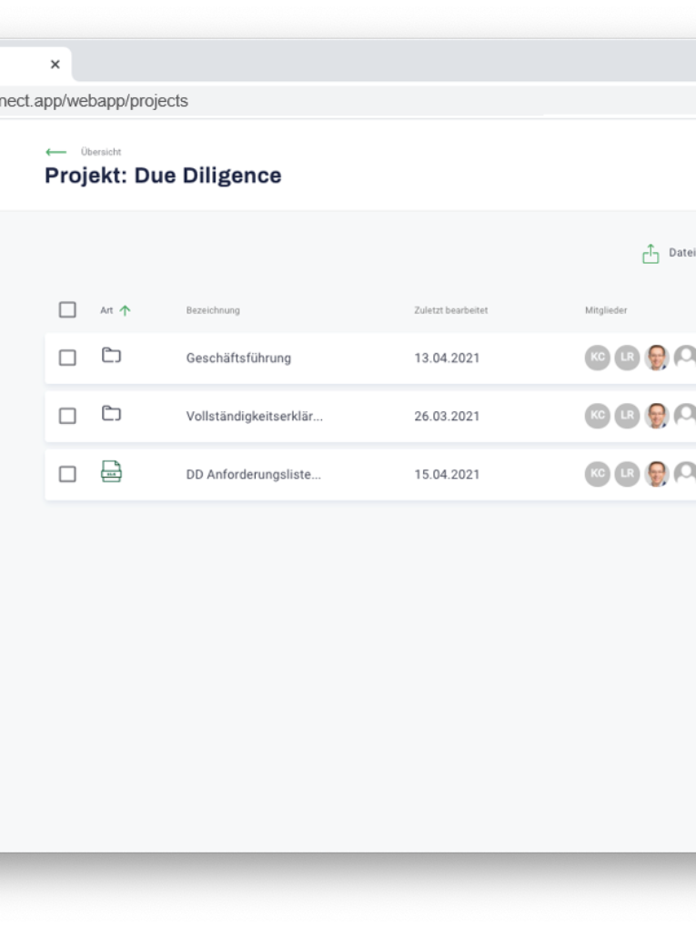The height and width of the screenshot is (928, 696).
Task: Click the LR avatar in Vollständigkeitserklär row
Action: (627, 416)
